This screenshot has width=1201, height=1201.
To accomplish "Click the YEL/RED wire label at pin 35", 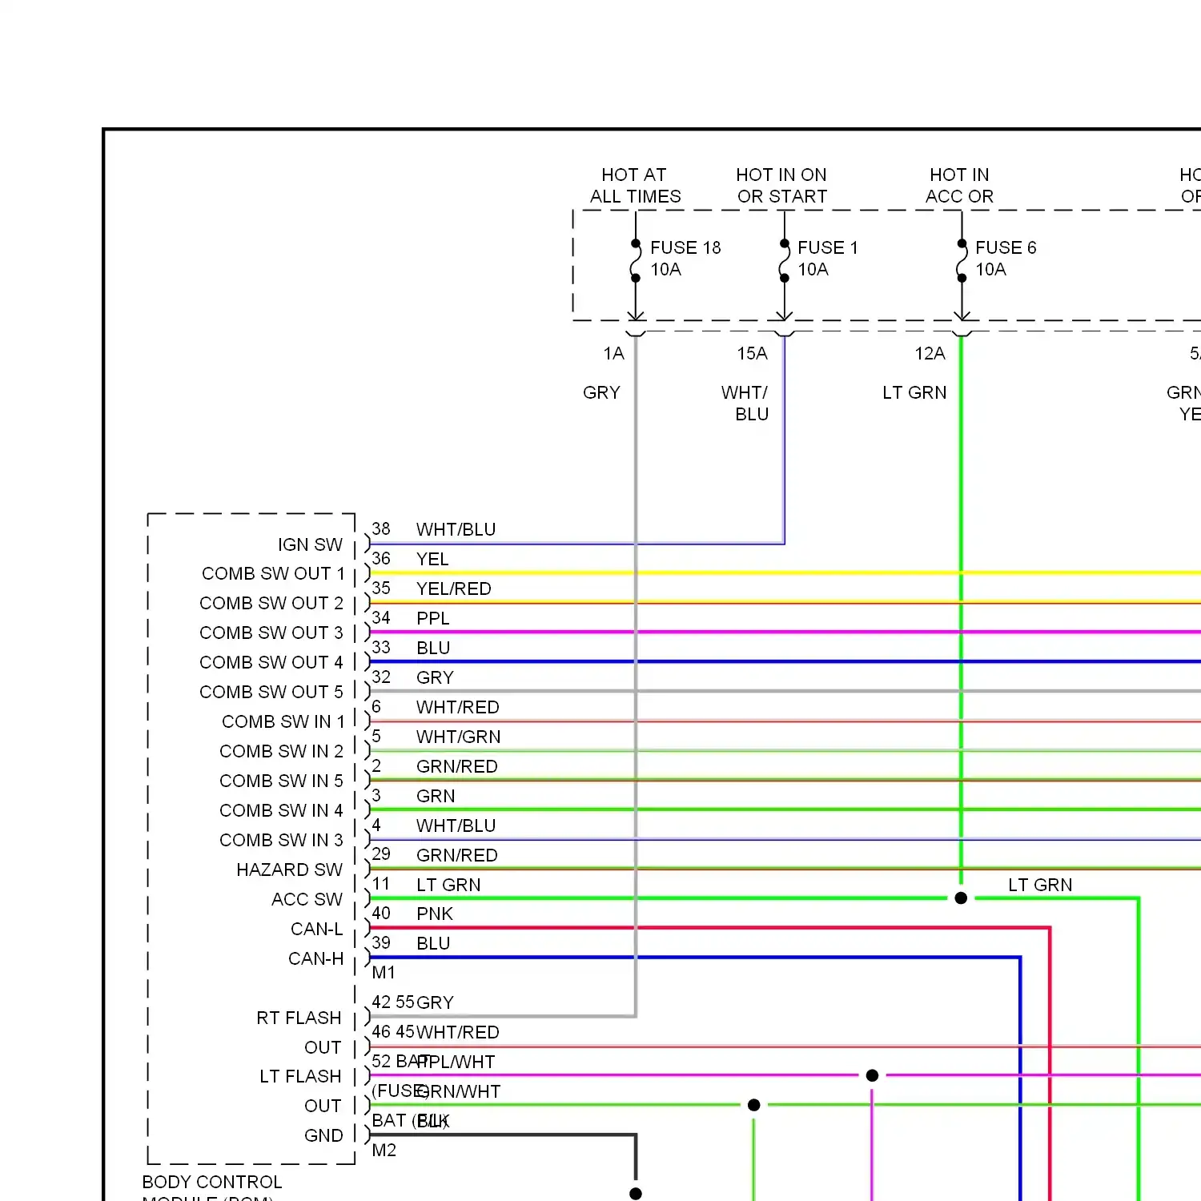I will (454, 589).
